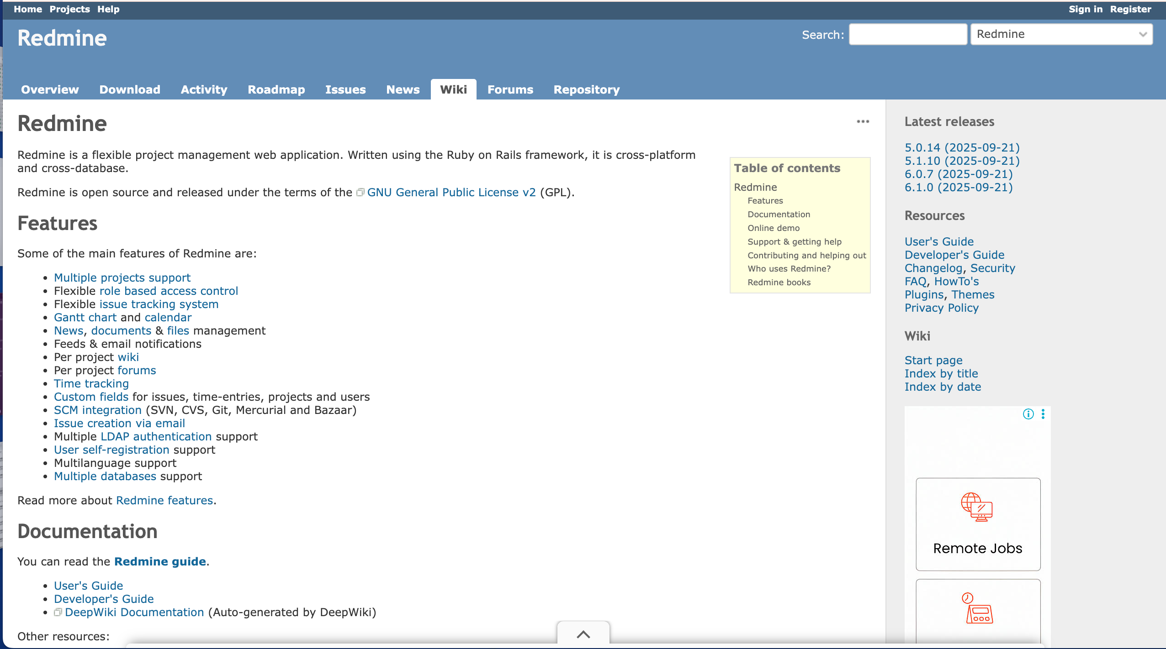Open the Redmine search scope dropdown
Image resolution: width=1166 pixels, height=649 pixels.
1061,34
